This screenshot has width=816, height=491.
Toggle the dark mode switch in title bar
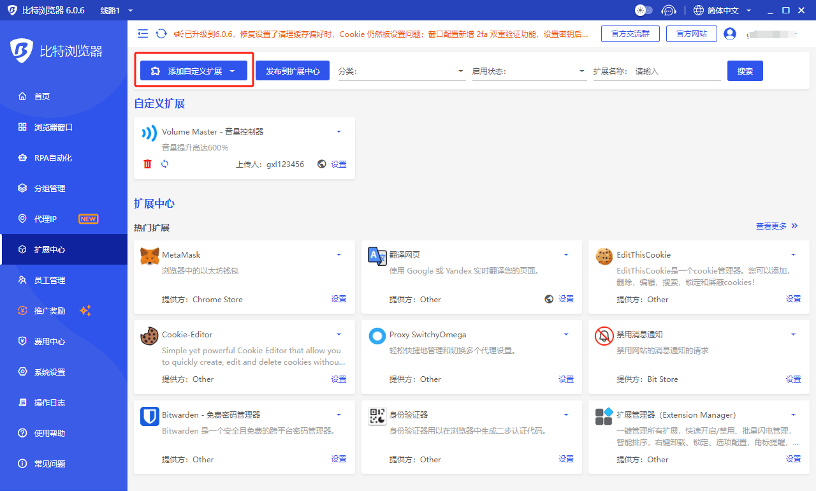(x=644, y=10)
